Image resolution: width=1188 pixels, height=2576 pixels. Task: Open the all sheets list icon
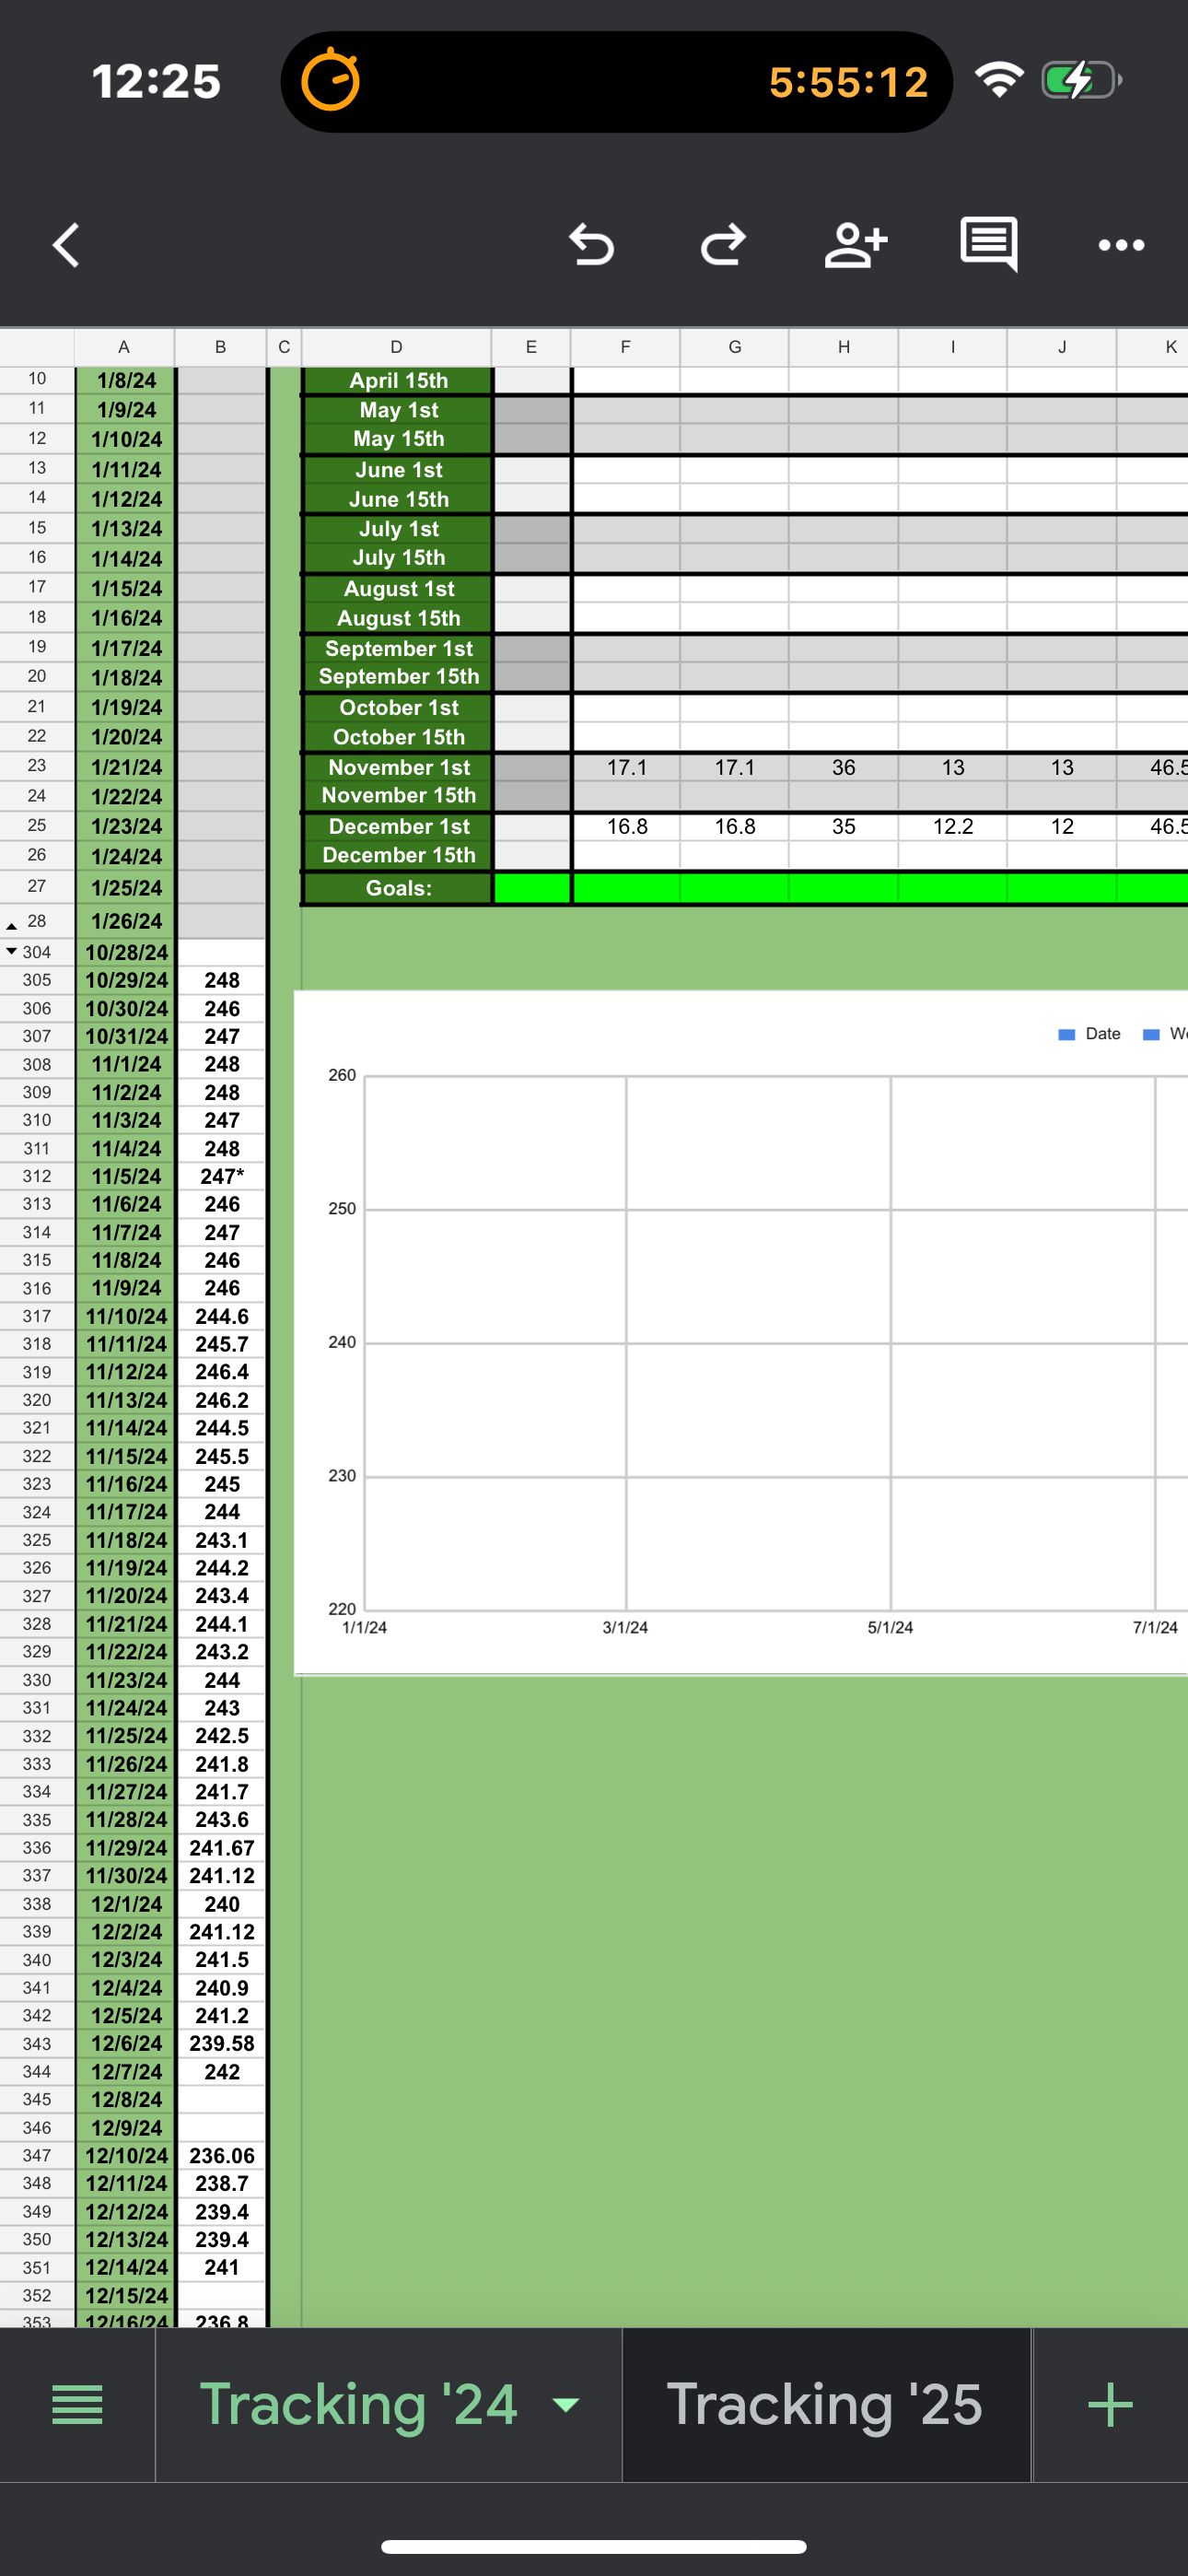77,2405
